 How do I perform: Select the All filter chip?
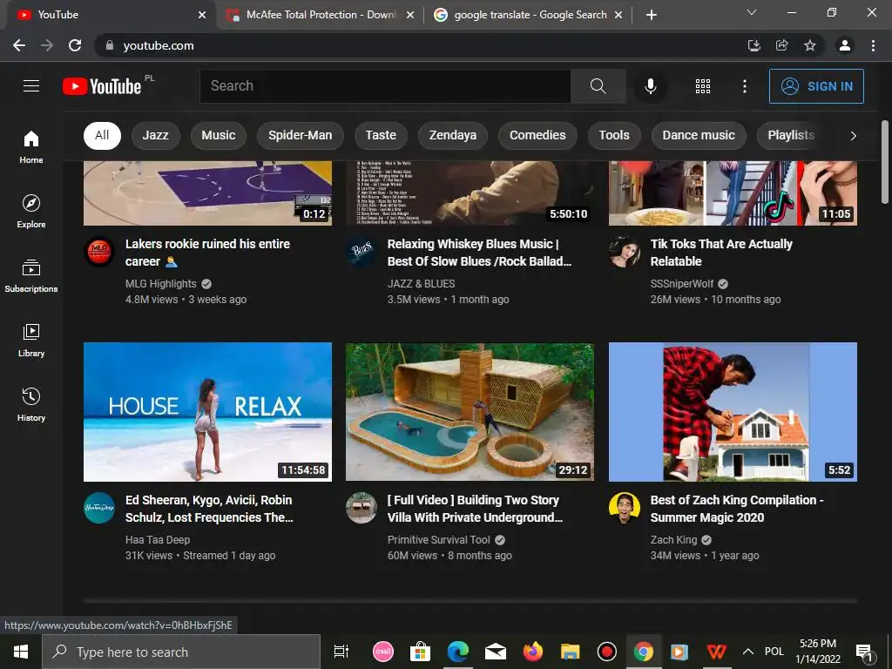click(x=102, y=135)
